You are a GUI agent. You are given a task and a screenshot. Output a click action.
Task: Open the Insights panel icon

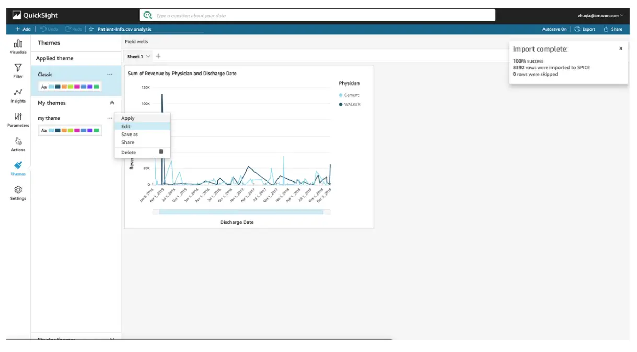point(18,94)
